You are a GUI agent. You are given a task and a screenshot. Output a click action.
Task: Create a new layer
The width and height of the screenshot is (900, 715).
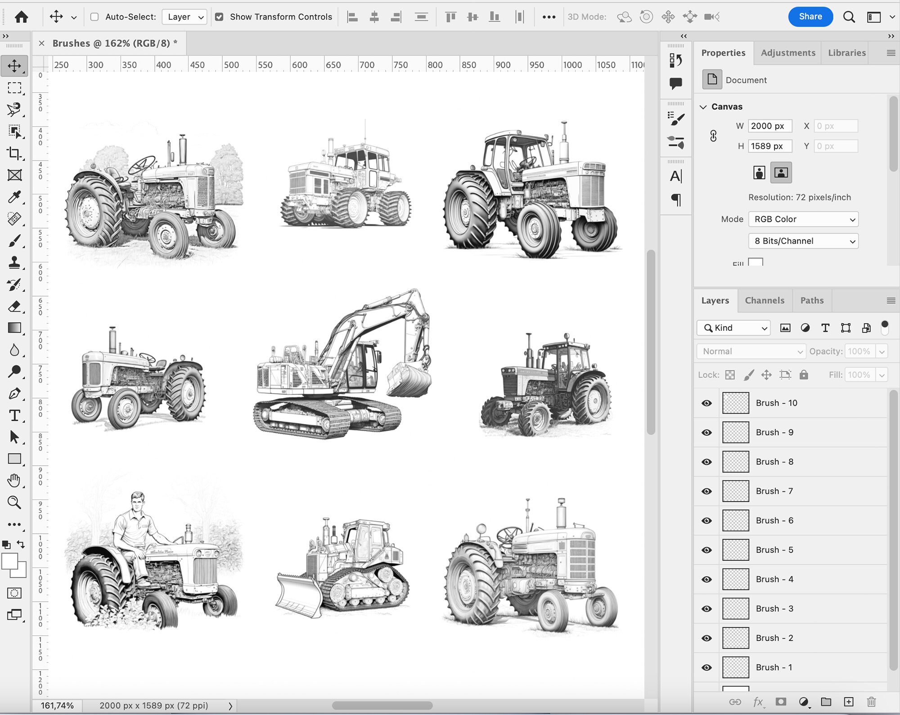click(850, 701)
